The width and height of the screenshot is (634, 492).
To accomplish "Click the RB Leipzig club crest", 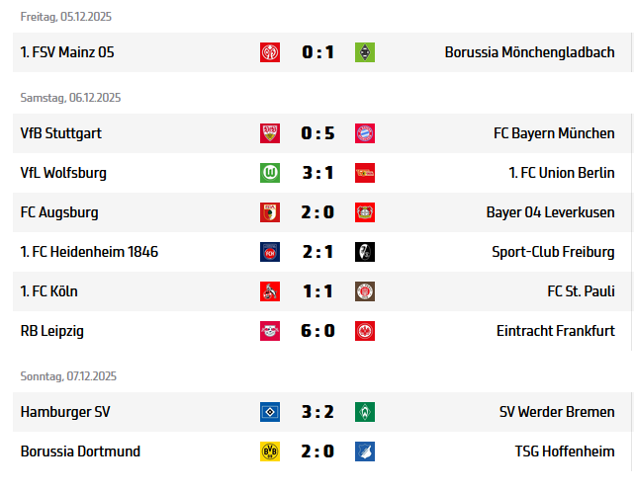I will coord(270,331).
